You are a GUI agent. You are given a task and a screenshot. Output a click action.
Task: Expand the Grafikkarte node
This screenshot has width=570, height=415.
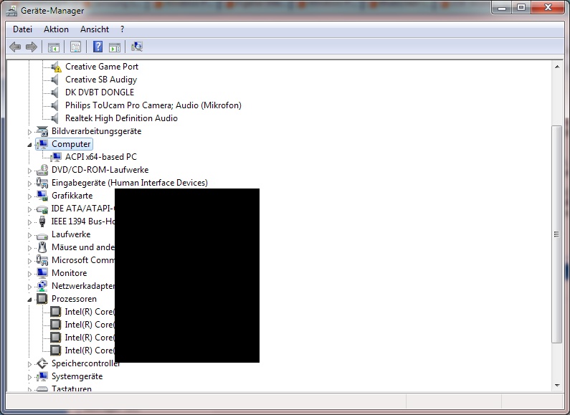(x=30, y=196)
